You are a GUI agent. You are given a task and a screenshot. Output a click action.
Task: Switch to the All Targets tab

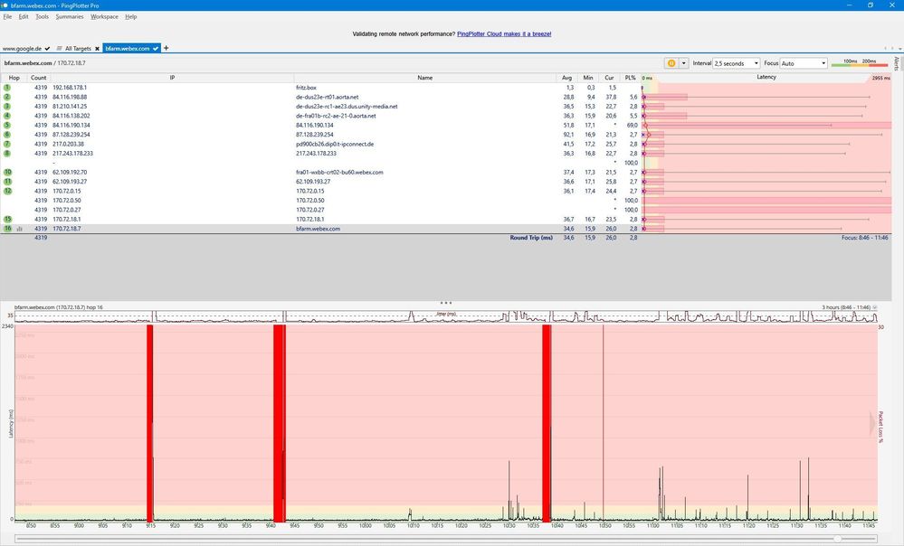[x=78, y=49]
